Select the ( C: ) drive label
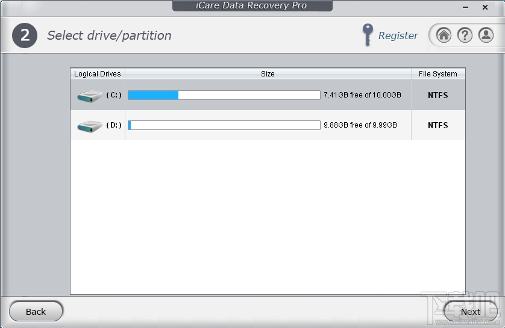This screenshot has height=328, width=505. pos(114,95)
